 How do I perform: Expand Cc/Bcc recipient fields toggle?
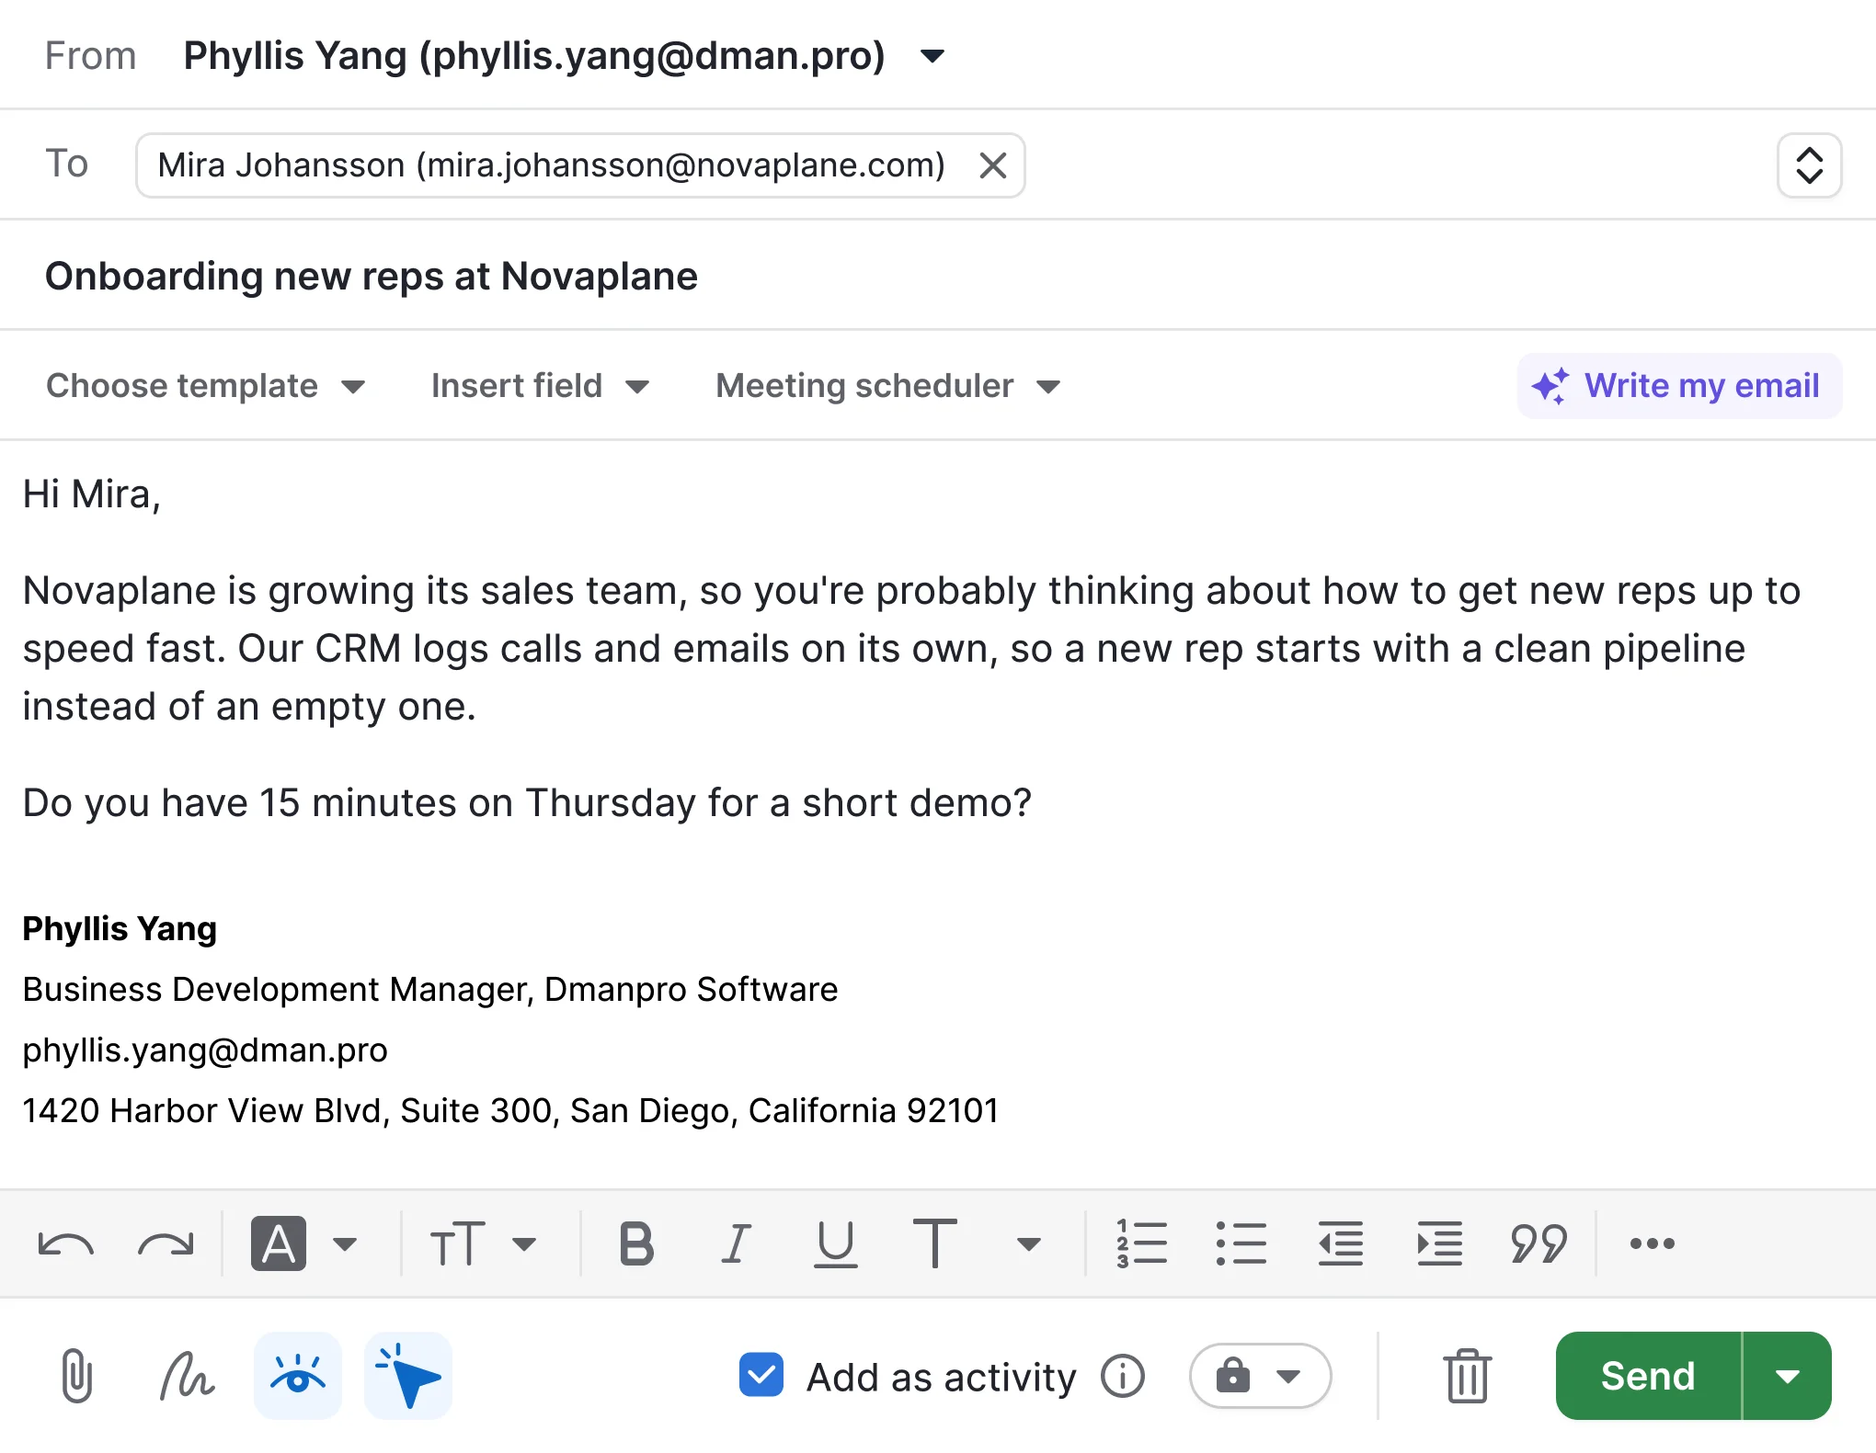(x=1809, y=165)
